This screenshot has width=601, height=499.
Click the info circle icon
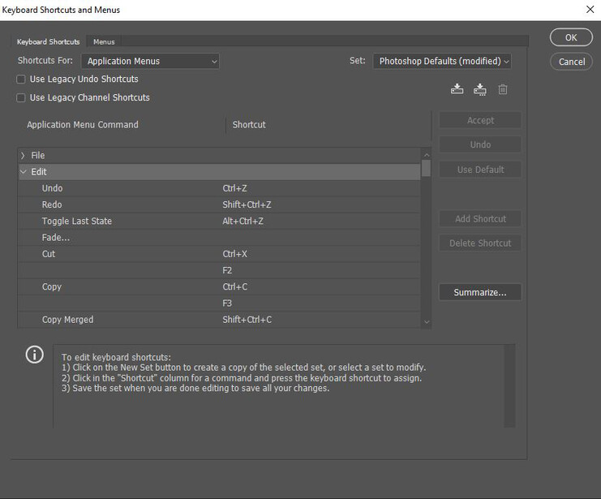(x=35, y=355)
